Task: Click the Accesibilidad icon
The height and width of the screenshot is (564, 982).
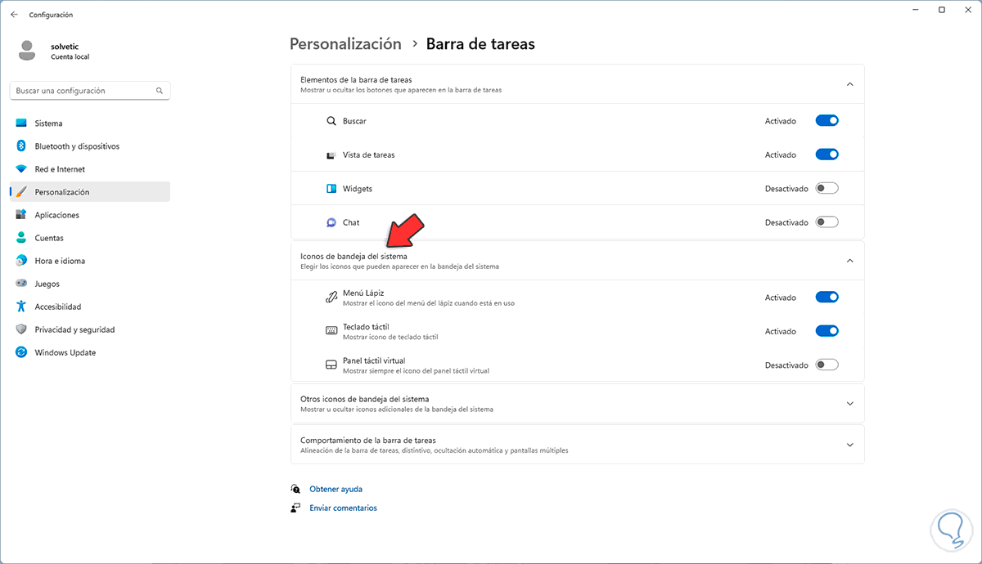Action: coord(21,307)
